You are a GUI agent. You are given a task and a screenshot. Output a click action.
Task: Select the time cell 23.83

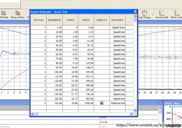pyautogui.click(x=70, y=90)
